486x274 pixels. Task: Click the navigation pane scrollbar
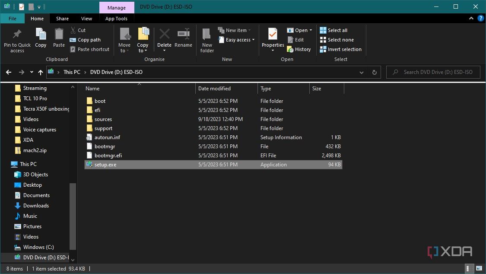click(x=73, y=216)
